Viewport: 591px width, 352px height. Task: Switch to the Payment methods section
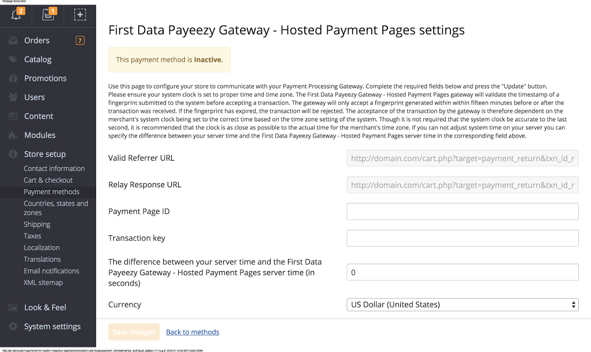(x=51, y=191)
